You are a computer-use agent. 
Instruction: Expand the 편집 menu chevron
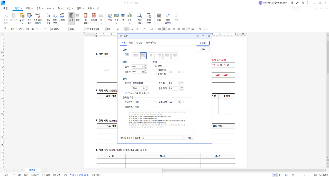tap(22, 8)
